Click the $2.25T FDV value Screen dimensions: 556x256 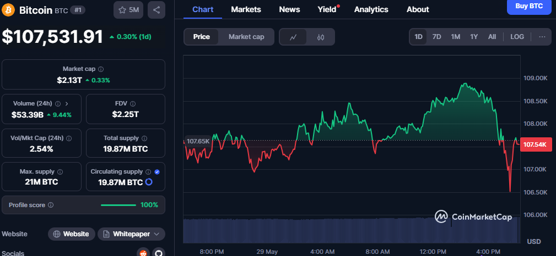click(x=126, y=114)
